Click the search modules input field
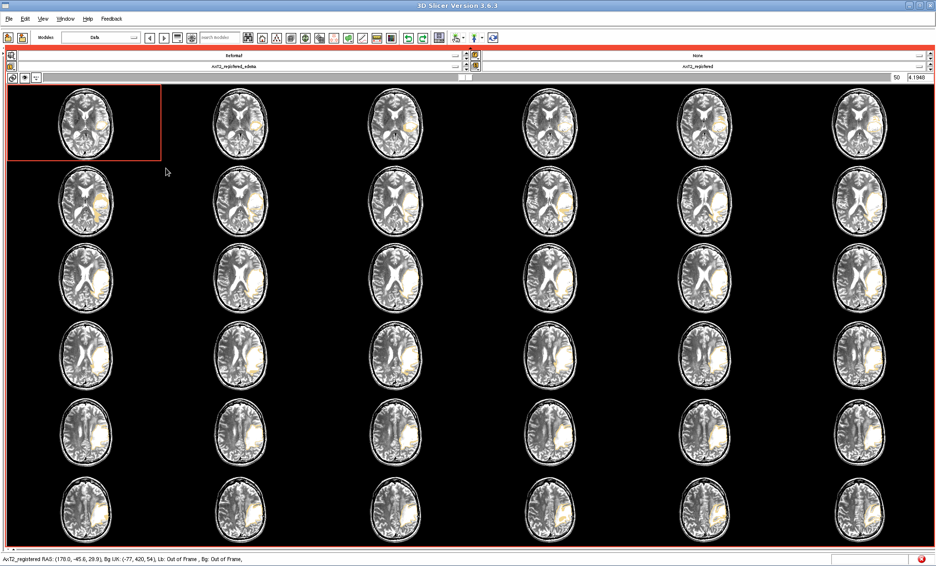 tap(219, 37)
